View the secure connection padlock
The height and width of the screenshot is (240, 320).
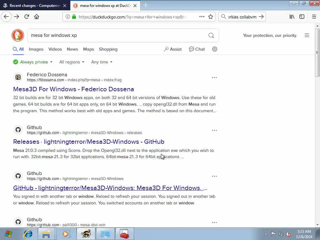coord(74,17)
